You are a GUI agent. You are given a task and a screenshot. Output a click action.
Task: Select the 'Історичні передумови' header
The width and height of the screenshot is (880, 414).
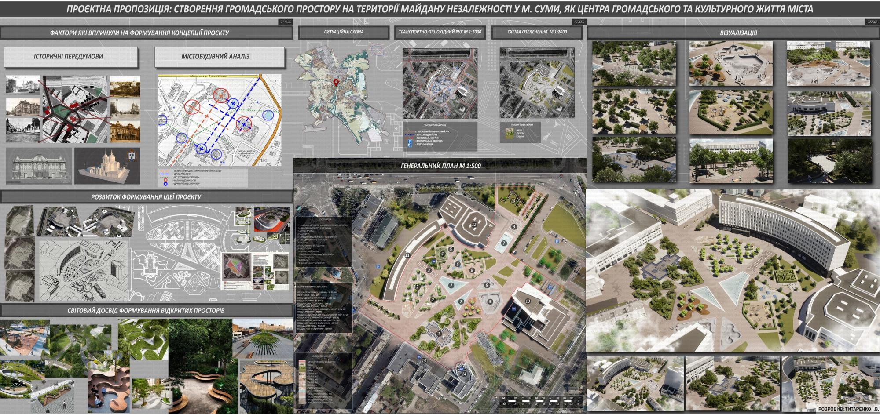(68, 57)
